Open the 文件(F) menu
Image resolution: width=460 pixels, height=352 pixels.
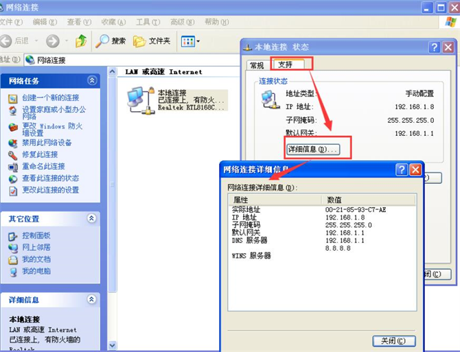pos(11,22)
